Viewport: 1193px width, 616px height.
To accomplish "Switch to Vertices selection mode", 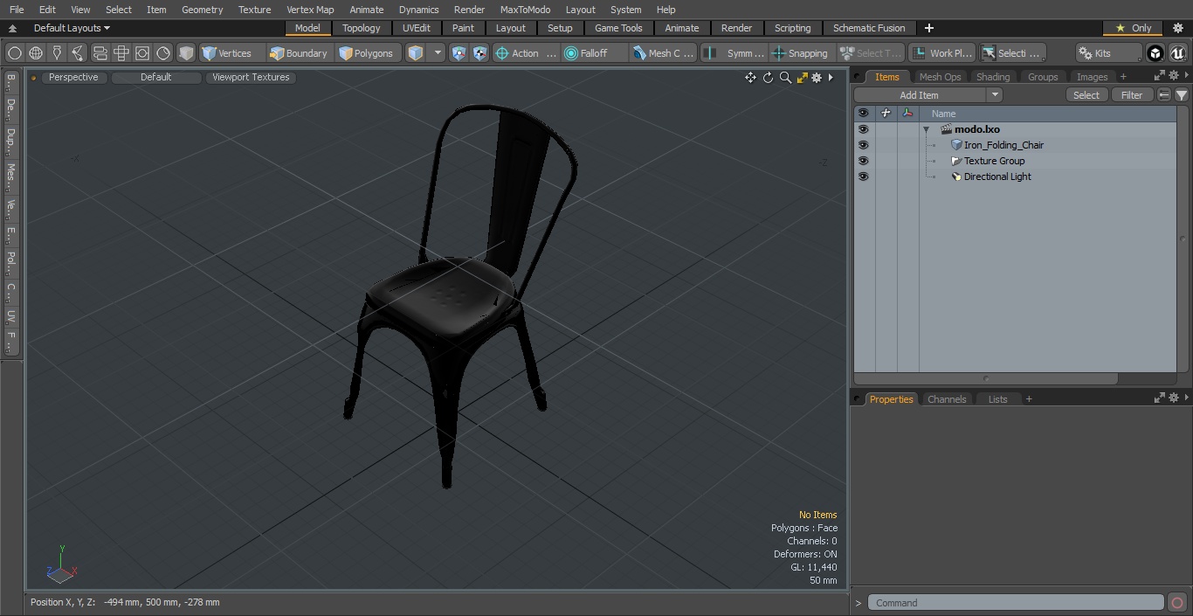I will pos(231,53).
